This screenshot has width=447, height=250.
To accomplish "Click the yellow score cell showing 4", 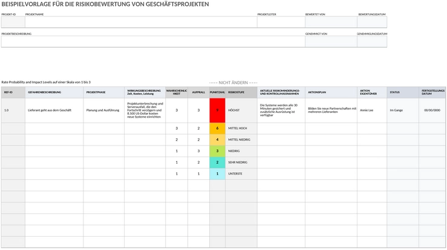I will [217, 140].
